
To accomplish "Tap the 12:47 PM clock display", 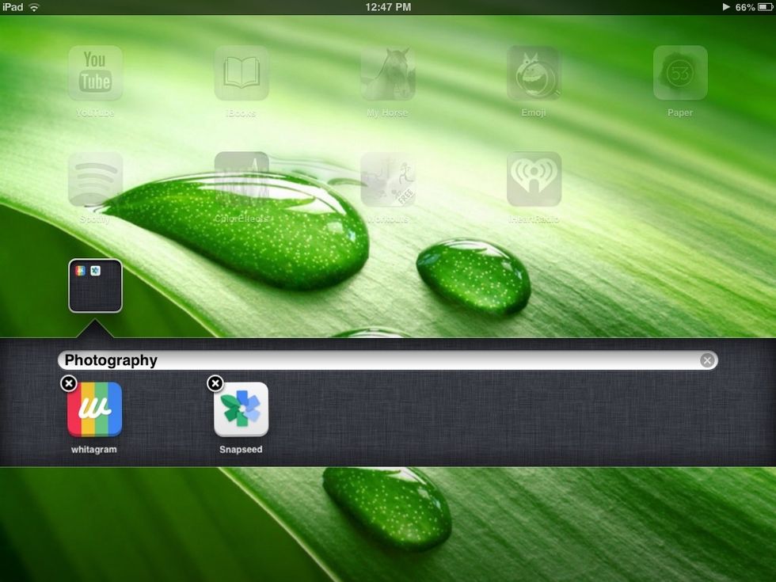I will 388,6.
